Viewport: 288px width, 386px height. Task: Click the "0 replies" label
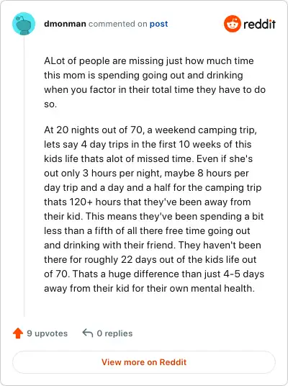coord(114,333)
